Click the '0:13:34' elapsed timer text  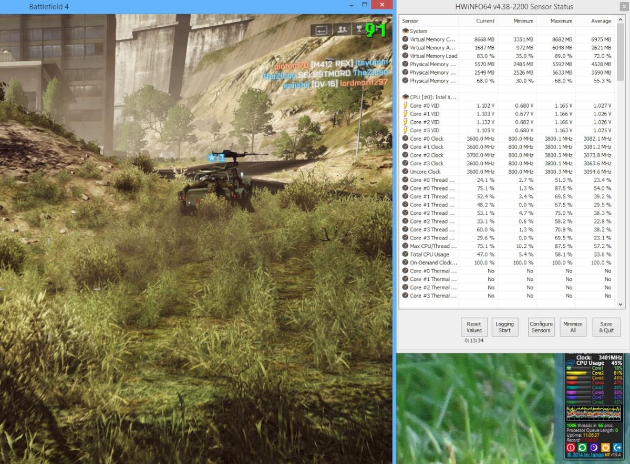(474, 340)
